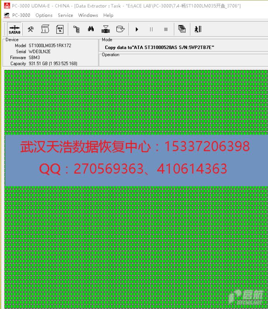Open the Help menu
This screenshot has width=268, height=309.
click(x=108, y=15)
